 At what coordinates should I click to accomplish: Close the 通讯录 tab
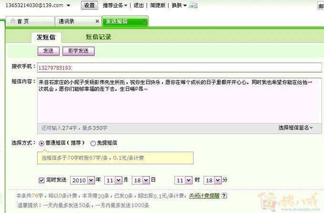coord(97,21)
